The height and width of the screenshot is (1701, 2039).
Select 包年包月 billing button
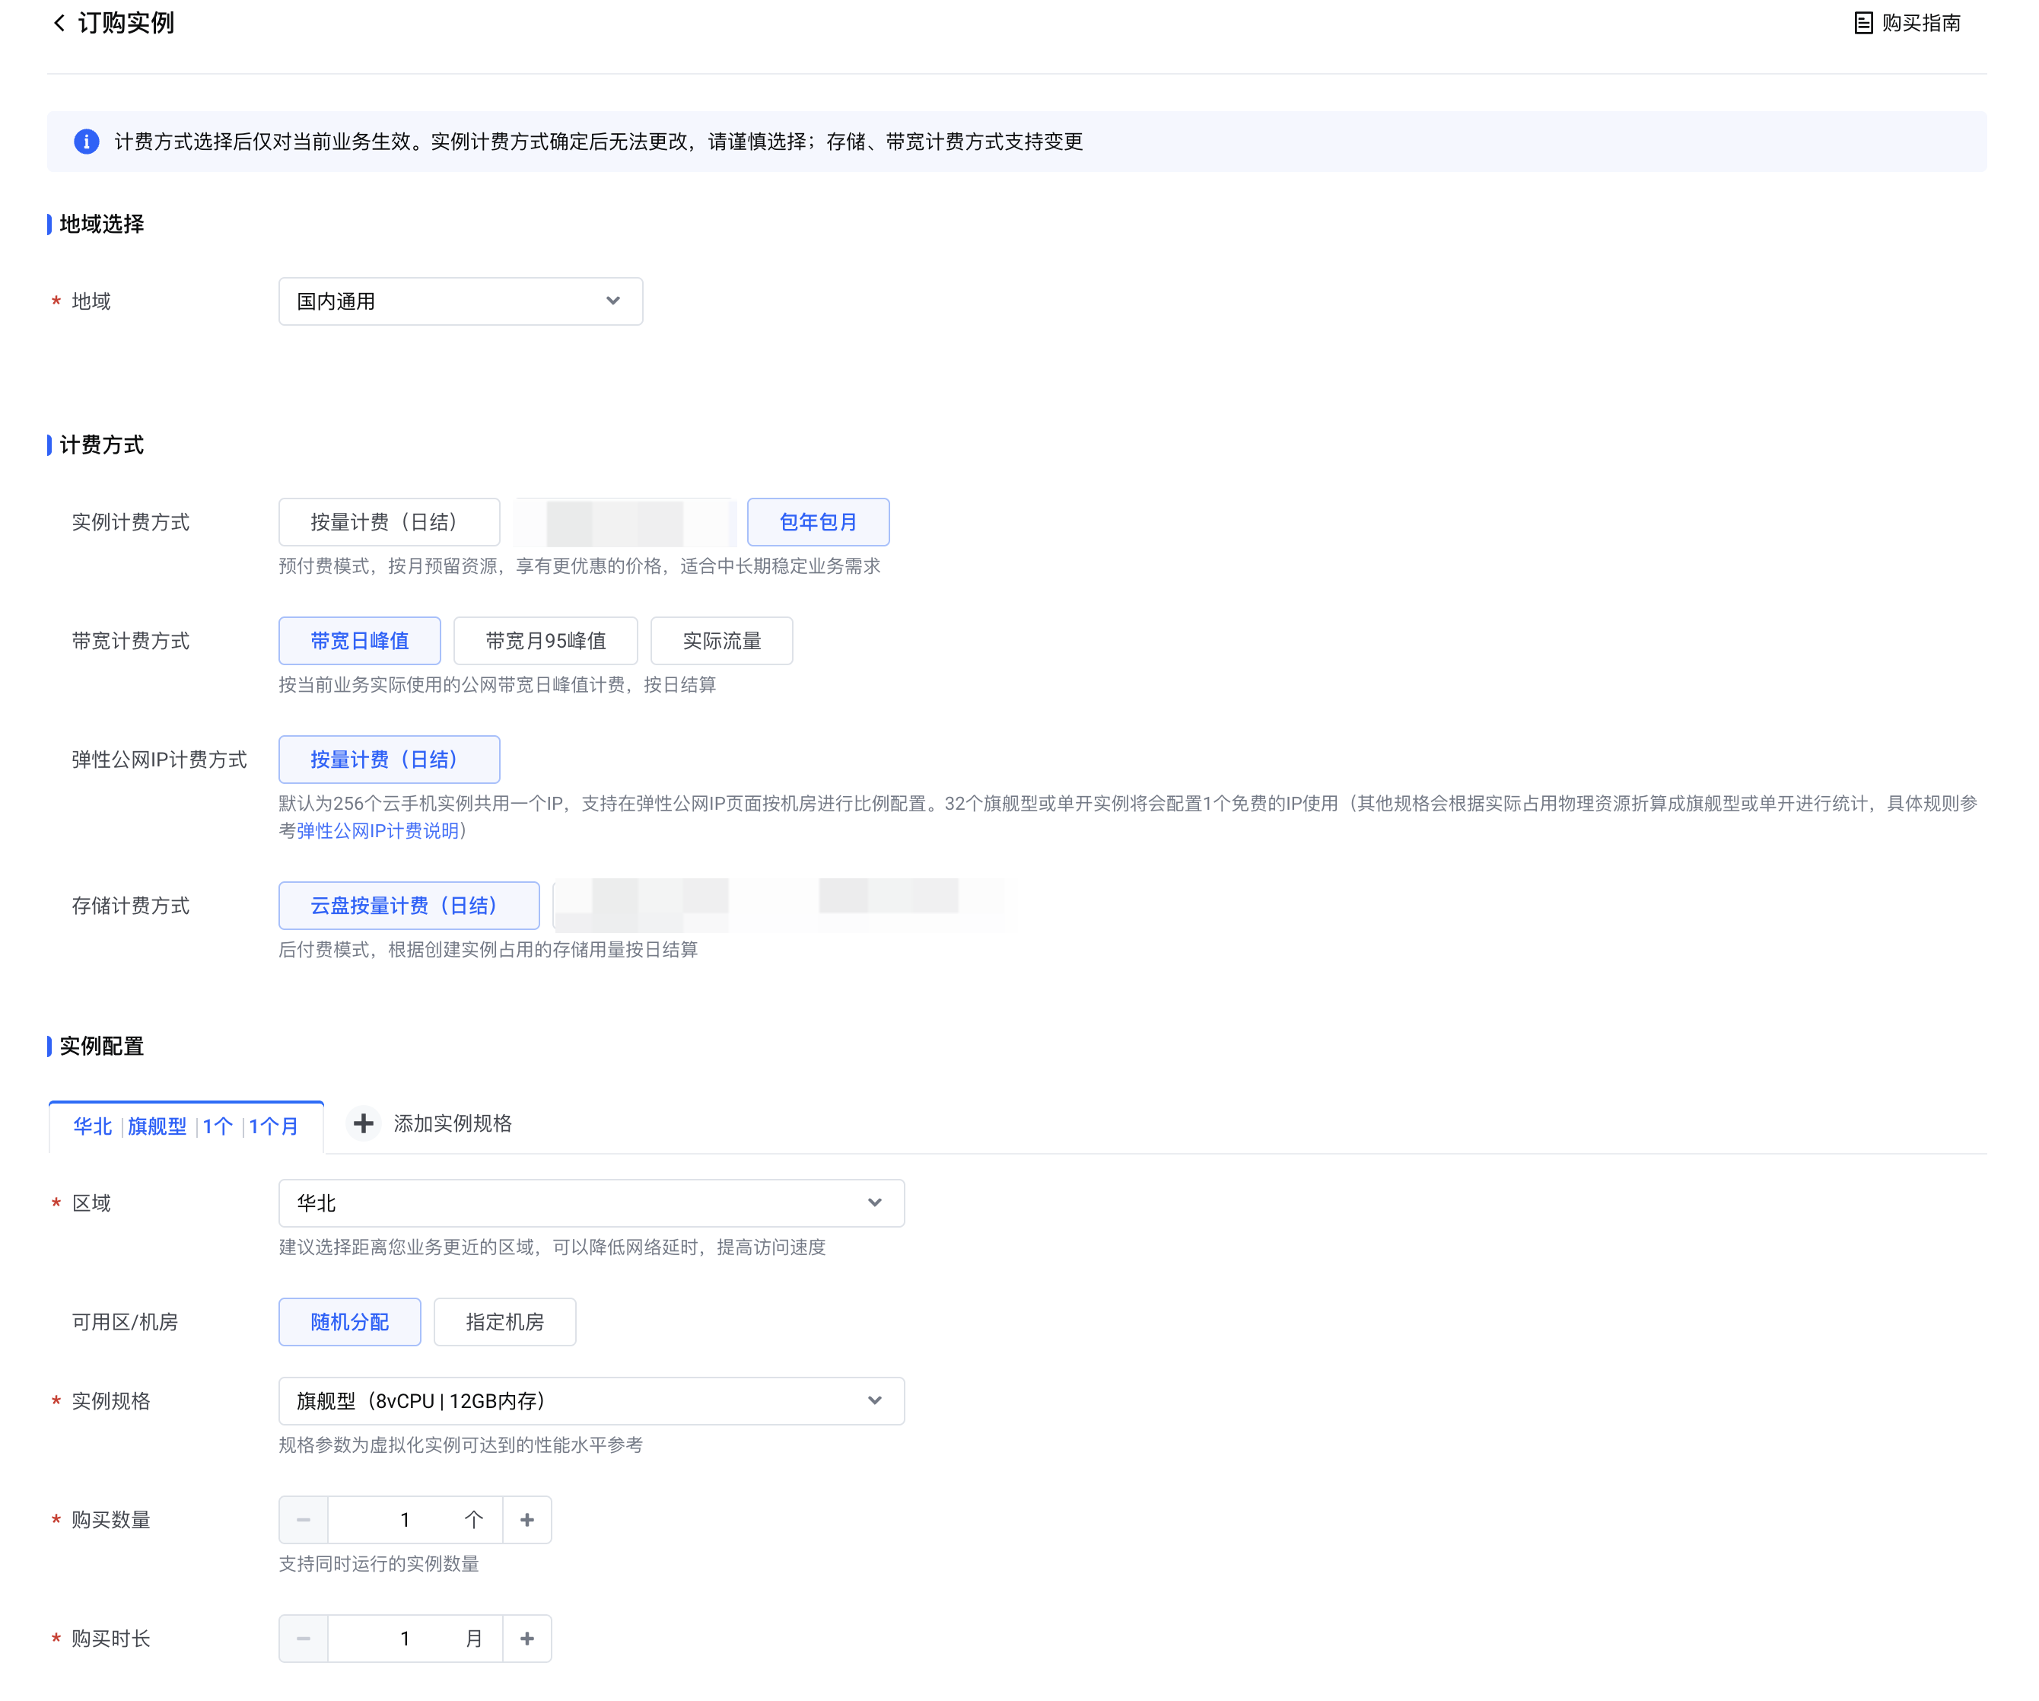818,523
